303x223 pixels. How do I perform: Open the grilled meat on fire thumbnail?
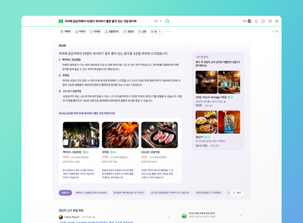tap(120, 135)
